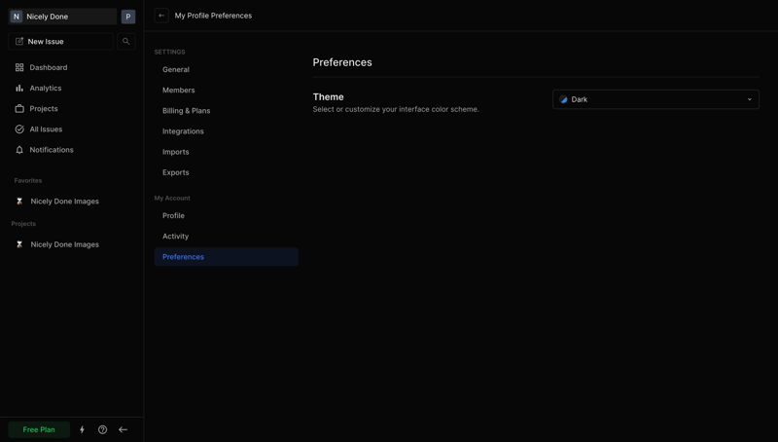Click the lightning bolt icon
The width and height of the screenshot is (778, 442).
[82, 429]
